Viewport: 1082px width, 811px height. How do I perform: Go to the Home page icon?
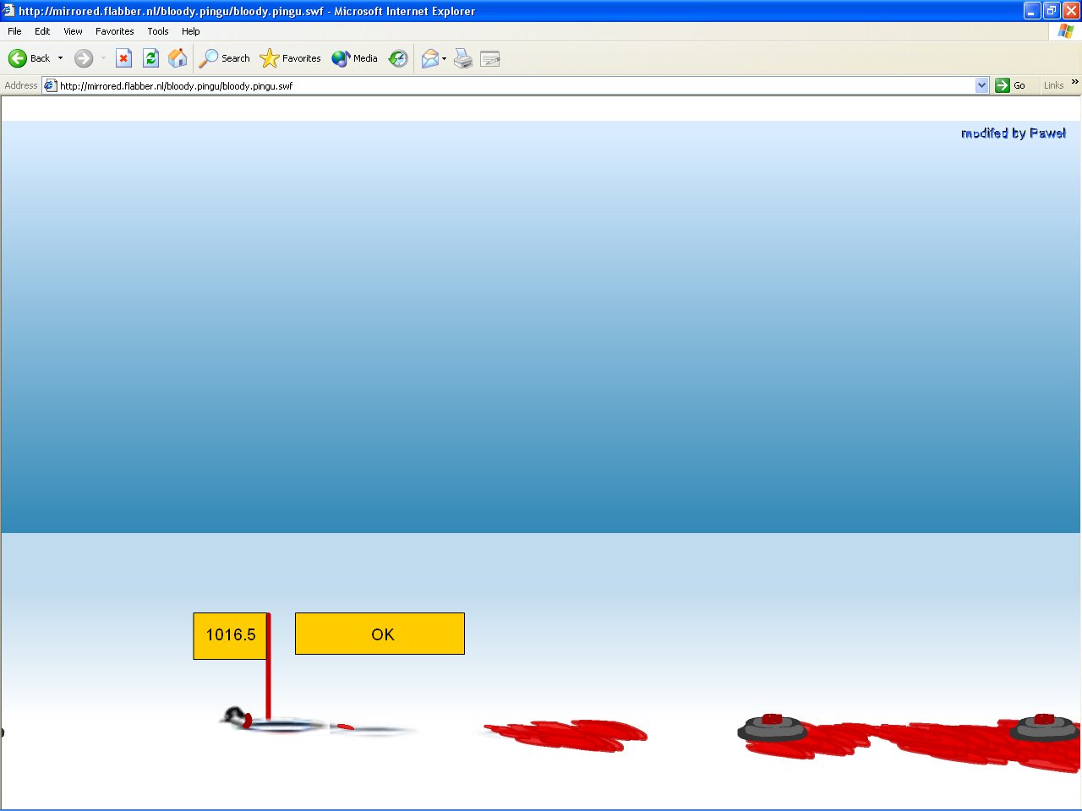[178, 58]
